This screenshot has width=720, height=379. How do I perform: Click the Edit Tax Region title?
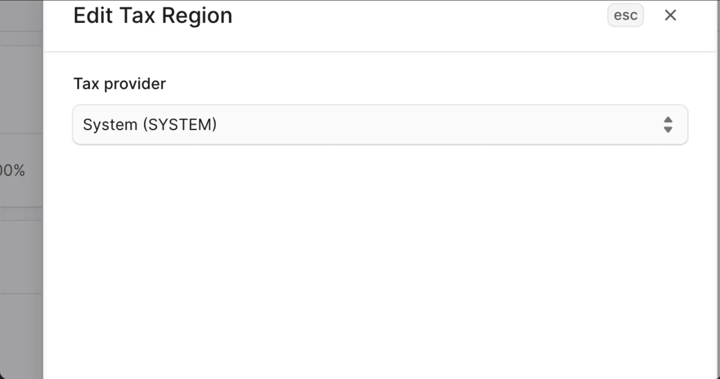[x=152, y=15]
